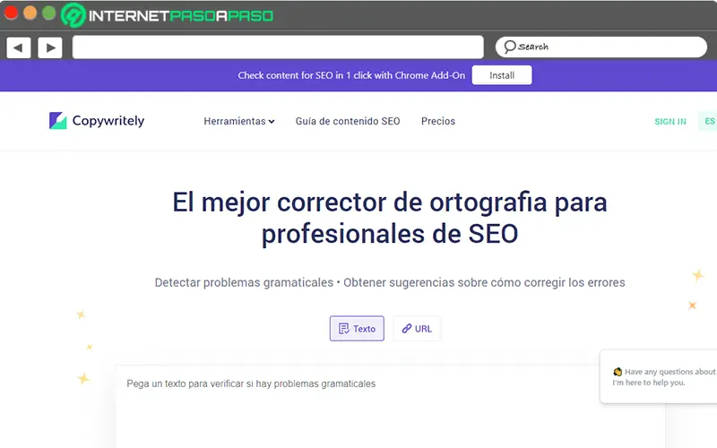This screenshot has width=717, height=448.
Task: Click the Copywritely logo icon
Action: pyautogui.click(x=58, y=121)
